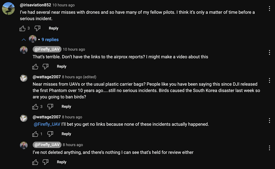The width and height of the screenshot is (275, 169).
Task: Like wattage2007's 'no links' reply
Action: (35, 134)
